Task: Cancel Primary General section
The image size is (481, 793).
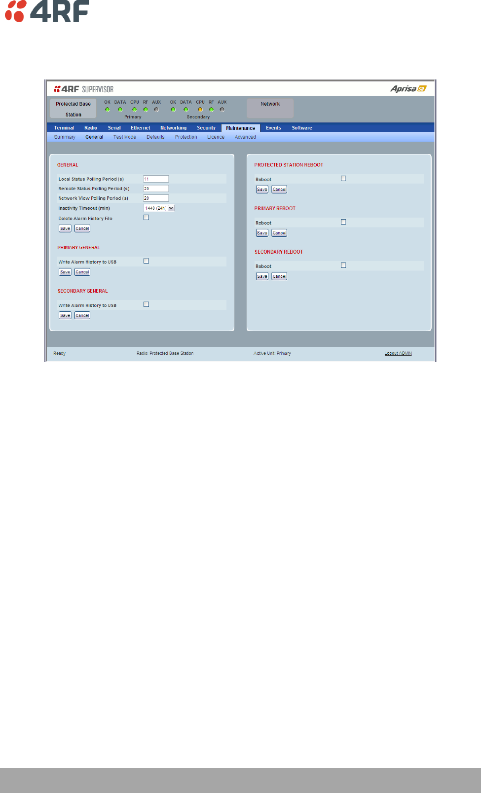Action: tap(82, 272)
